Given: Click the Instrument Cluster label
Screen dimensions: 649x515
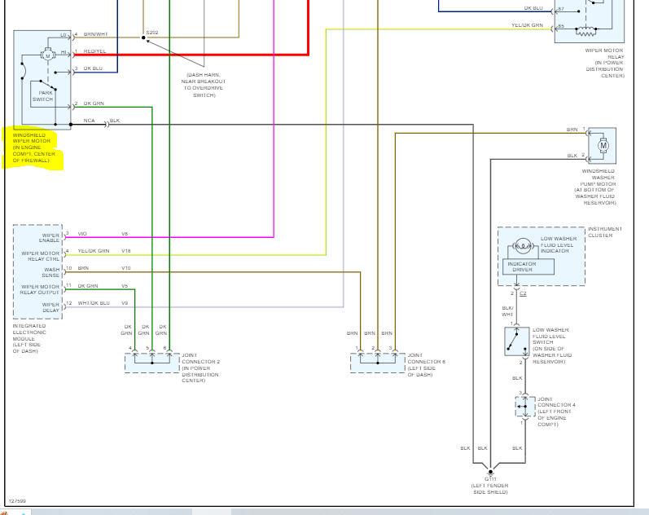Looking at the screenshot, I should point(604,232).
